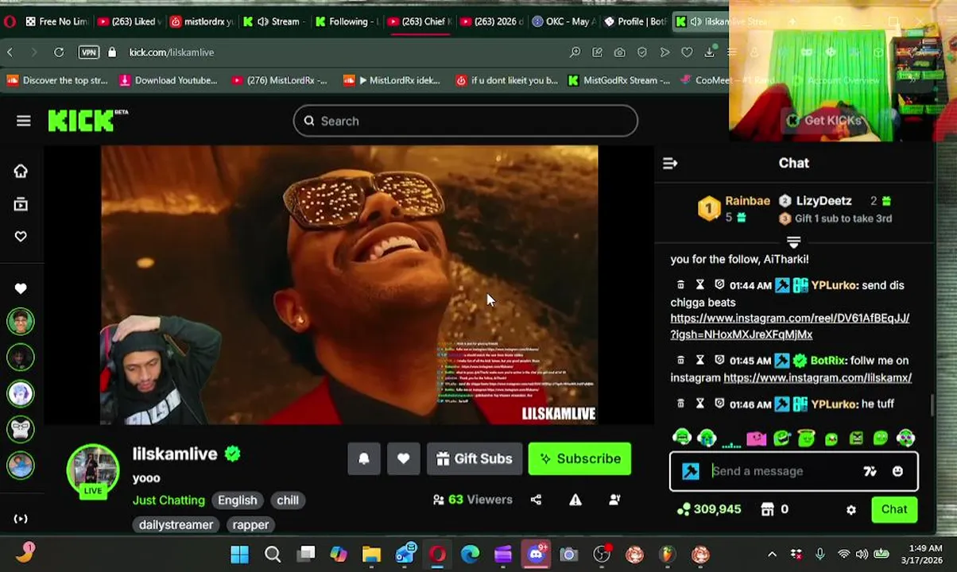Click the first green quick emote
The height and width of the screenshot is (572, 957).
[682, 439]
